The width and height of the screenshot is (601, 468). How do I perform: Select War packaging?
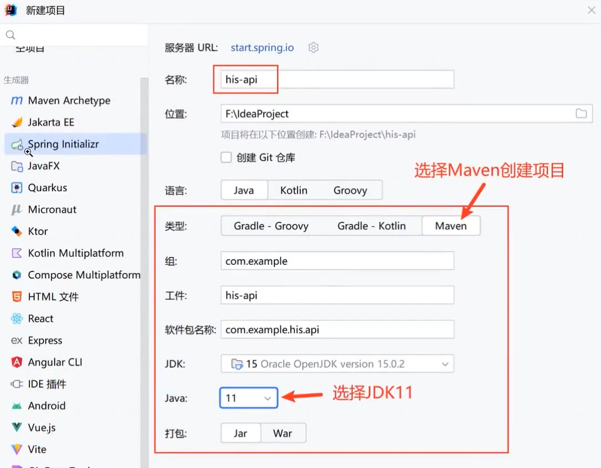point(282,433)
